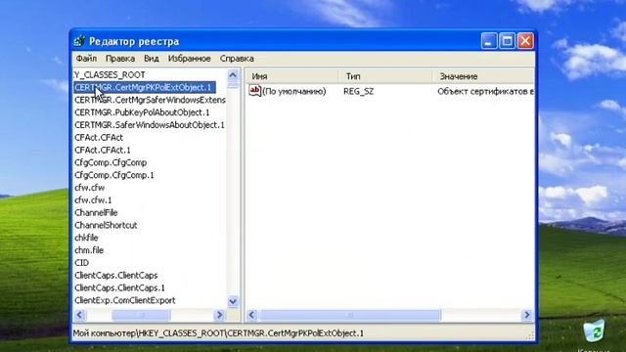Select the CFAct.CFAct.1 key

[103, 150]
